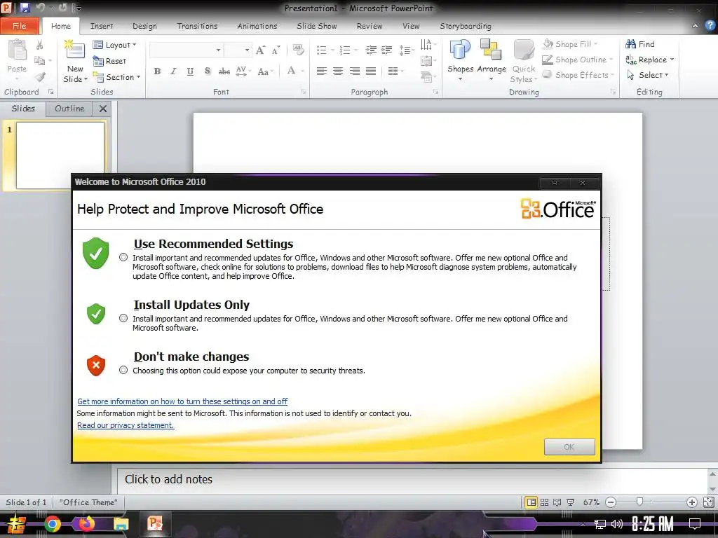Open the Slide Show ribbon tab
Image resolution: width=718 pixels, height=538 pixels.
click(x=317, y=26)
